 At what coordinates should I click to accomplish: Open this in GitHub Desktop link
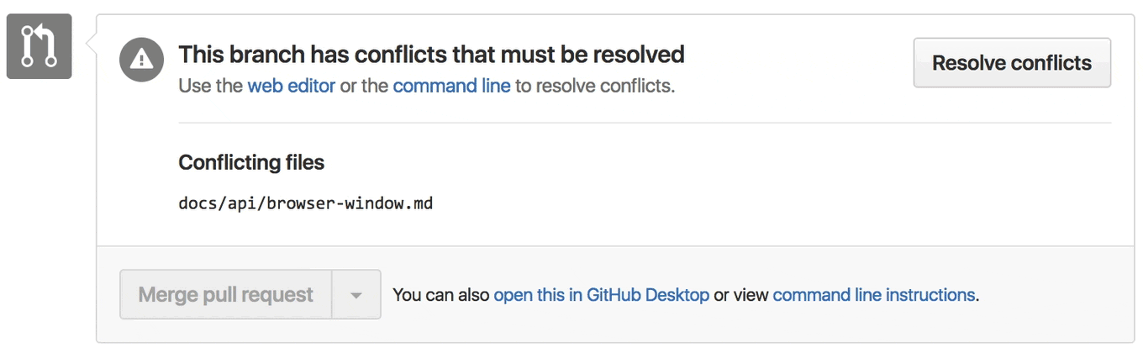pos(601,295)
